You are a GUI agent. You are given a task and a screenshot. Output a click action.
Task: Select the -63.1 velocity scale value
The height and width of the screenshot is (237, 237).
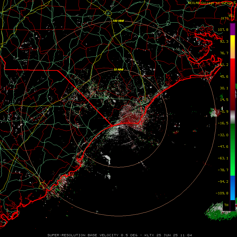pos(223,158)
